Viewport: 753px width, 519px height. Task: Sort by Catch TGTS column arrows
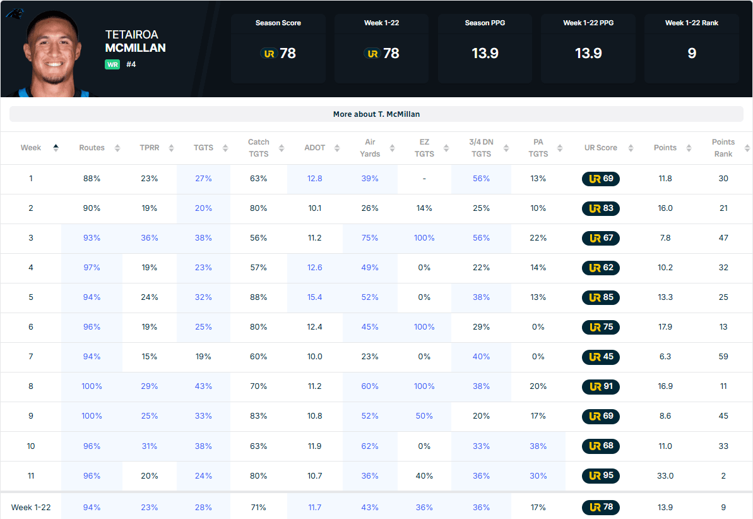coord(281,148)
